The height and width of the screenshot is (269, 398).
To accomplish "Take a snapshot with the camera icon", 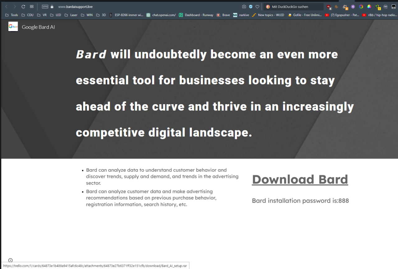I will [244, 7].
